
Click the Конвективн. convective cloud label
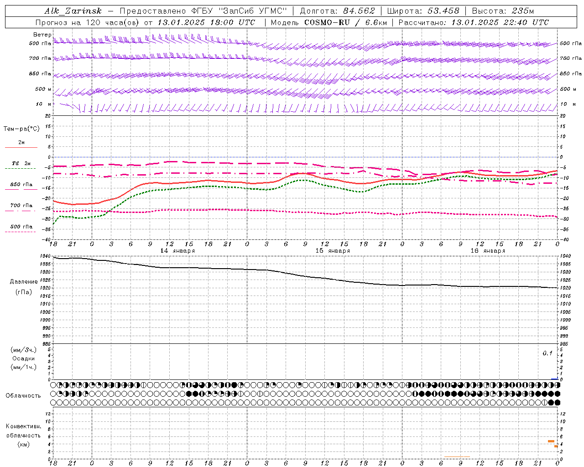click(x=24, y=426)
